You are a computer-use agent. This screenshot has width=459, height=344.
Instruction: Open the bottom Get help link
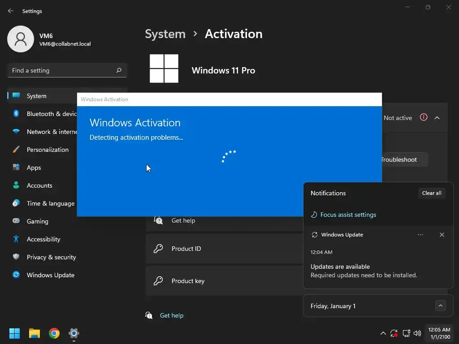pos(172,315)
